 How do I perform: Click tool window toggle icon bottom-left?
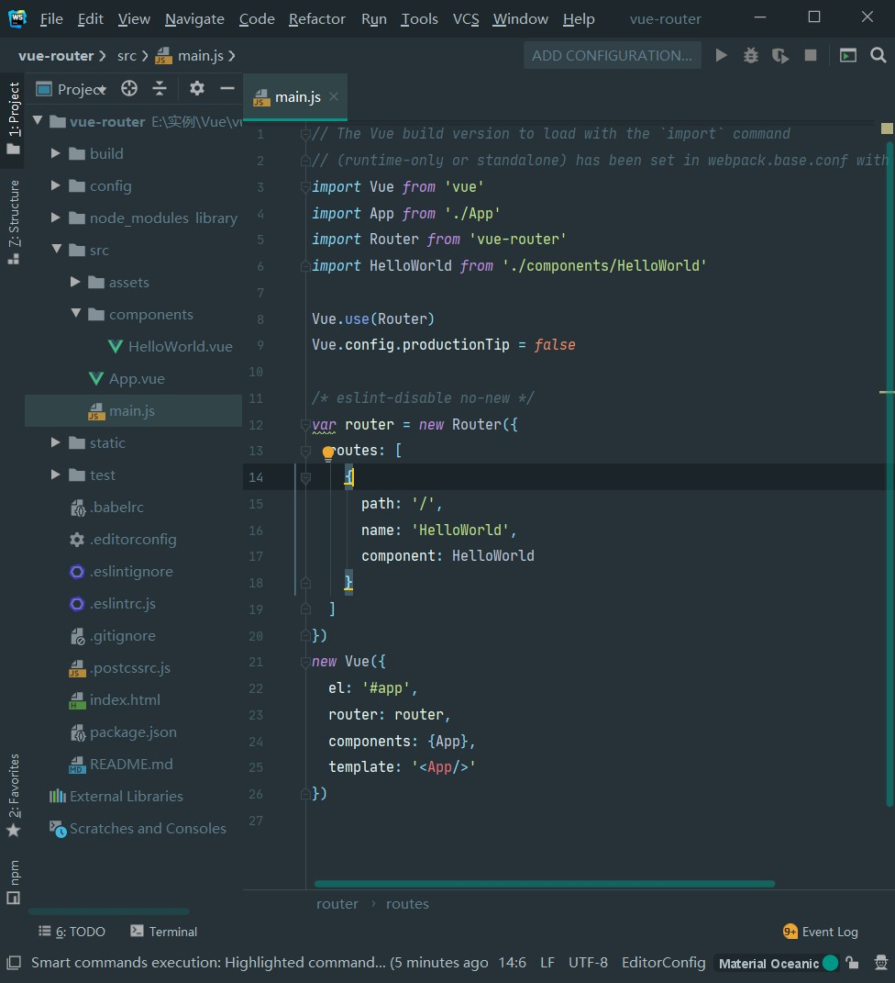coord(14,962)
